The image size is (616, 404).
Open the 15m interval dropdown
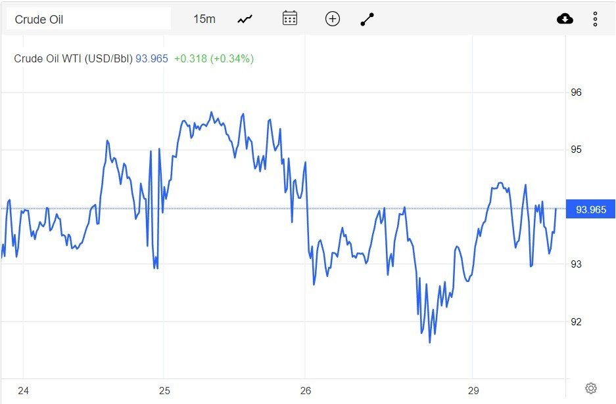pyautogui.click(x=204, y=19)
